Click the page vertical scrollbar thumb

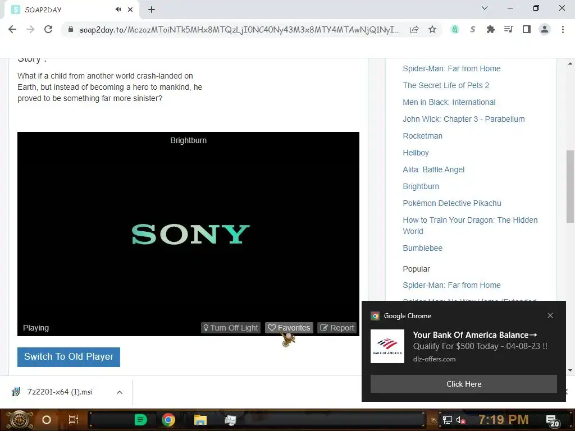[570, 186]
